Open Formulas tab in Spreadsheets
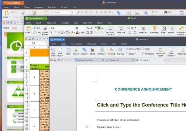This screenshot has width=186, height=131. click(x=65, y=23)
